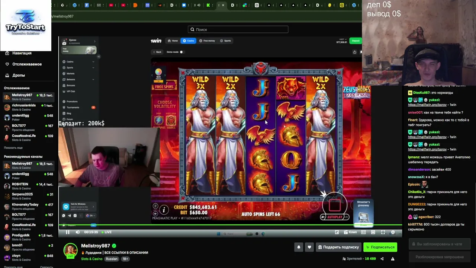Click the green Подписаться button
Screen dimensions: 476x268
380,247
